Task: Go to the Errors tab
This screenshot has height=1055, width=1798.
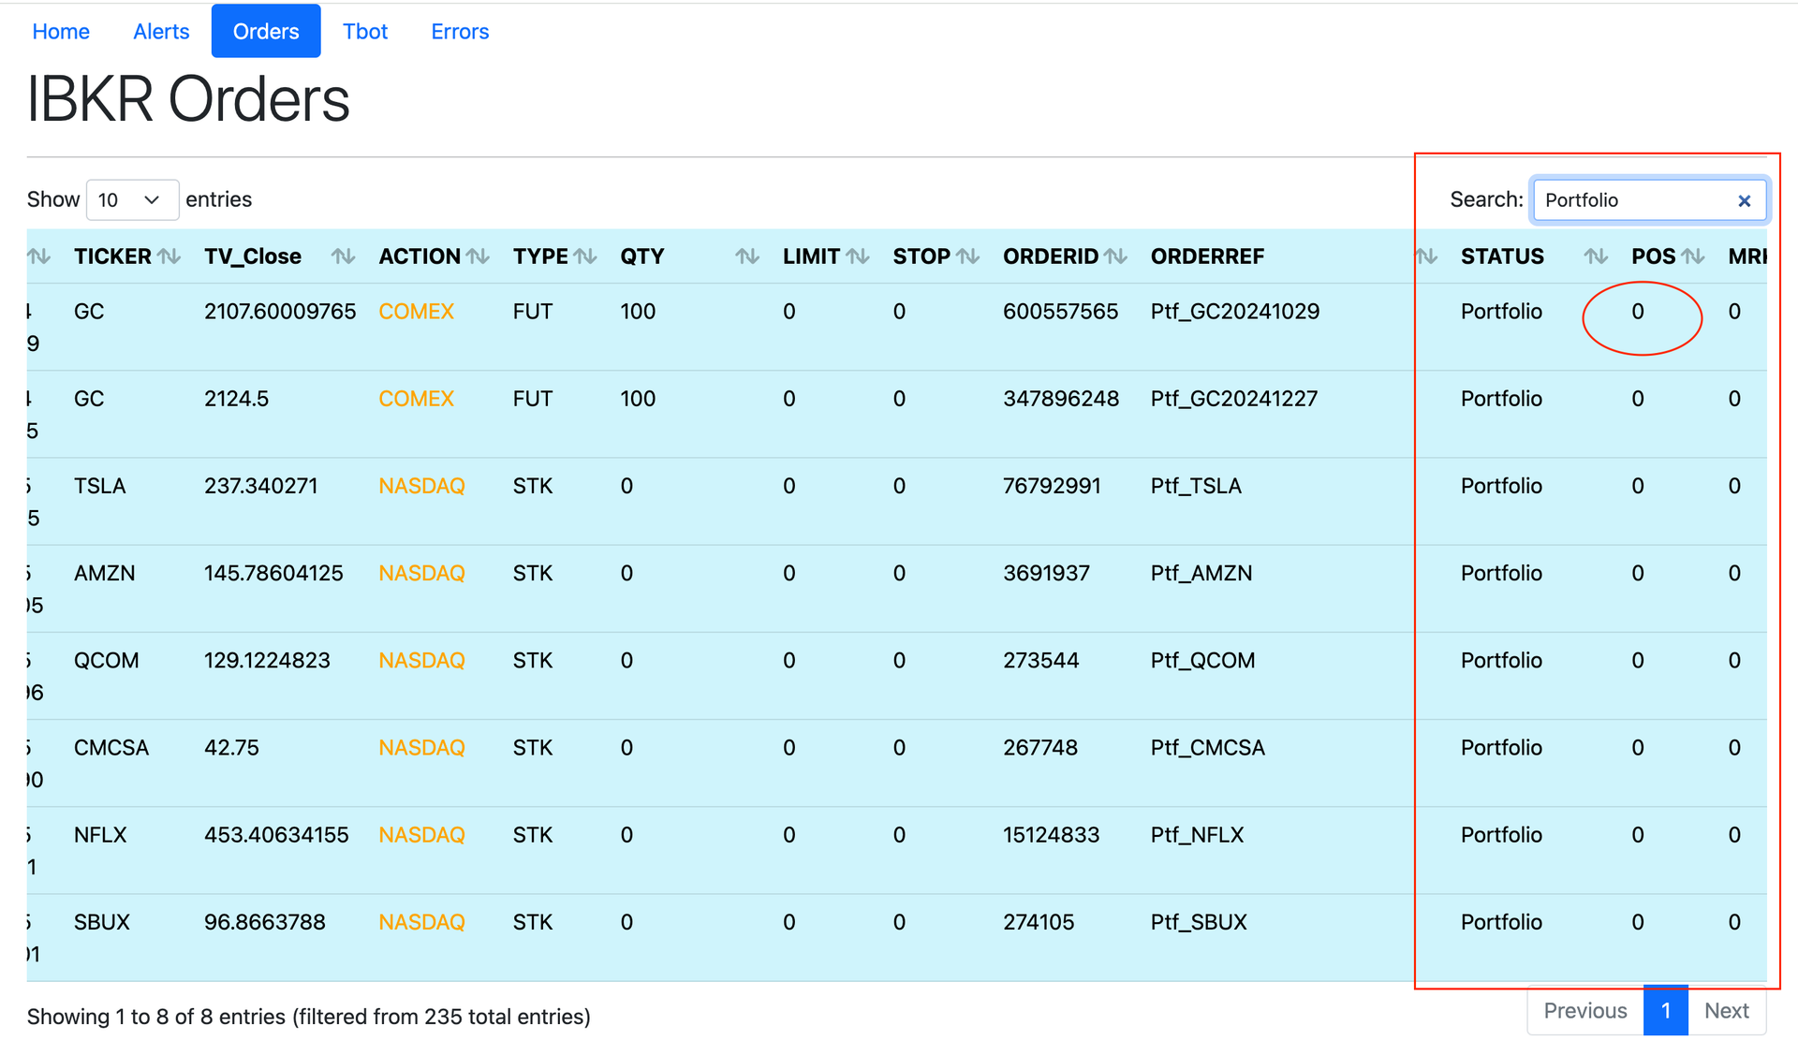Action: click(460, 32)
